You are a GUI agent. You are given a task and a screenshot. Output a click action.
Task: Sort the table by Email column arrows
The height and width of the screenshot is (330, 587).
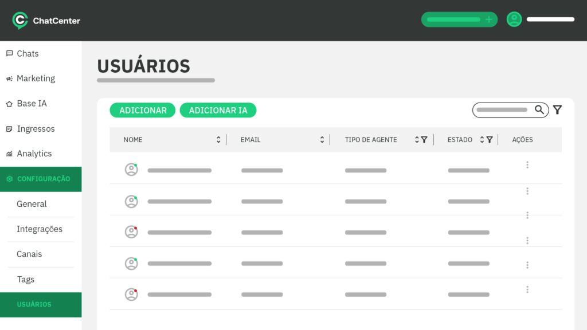click(322, 140)
